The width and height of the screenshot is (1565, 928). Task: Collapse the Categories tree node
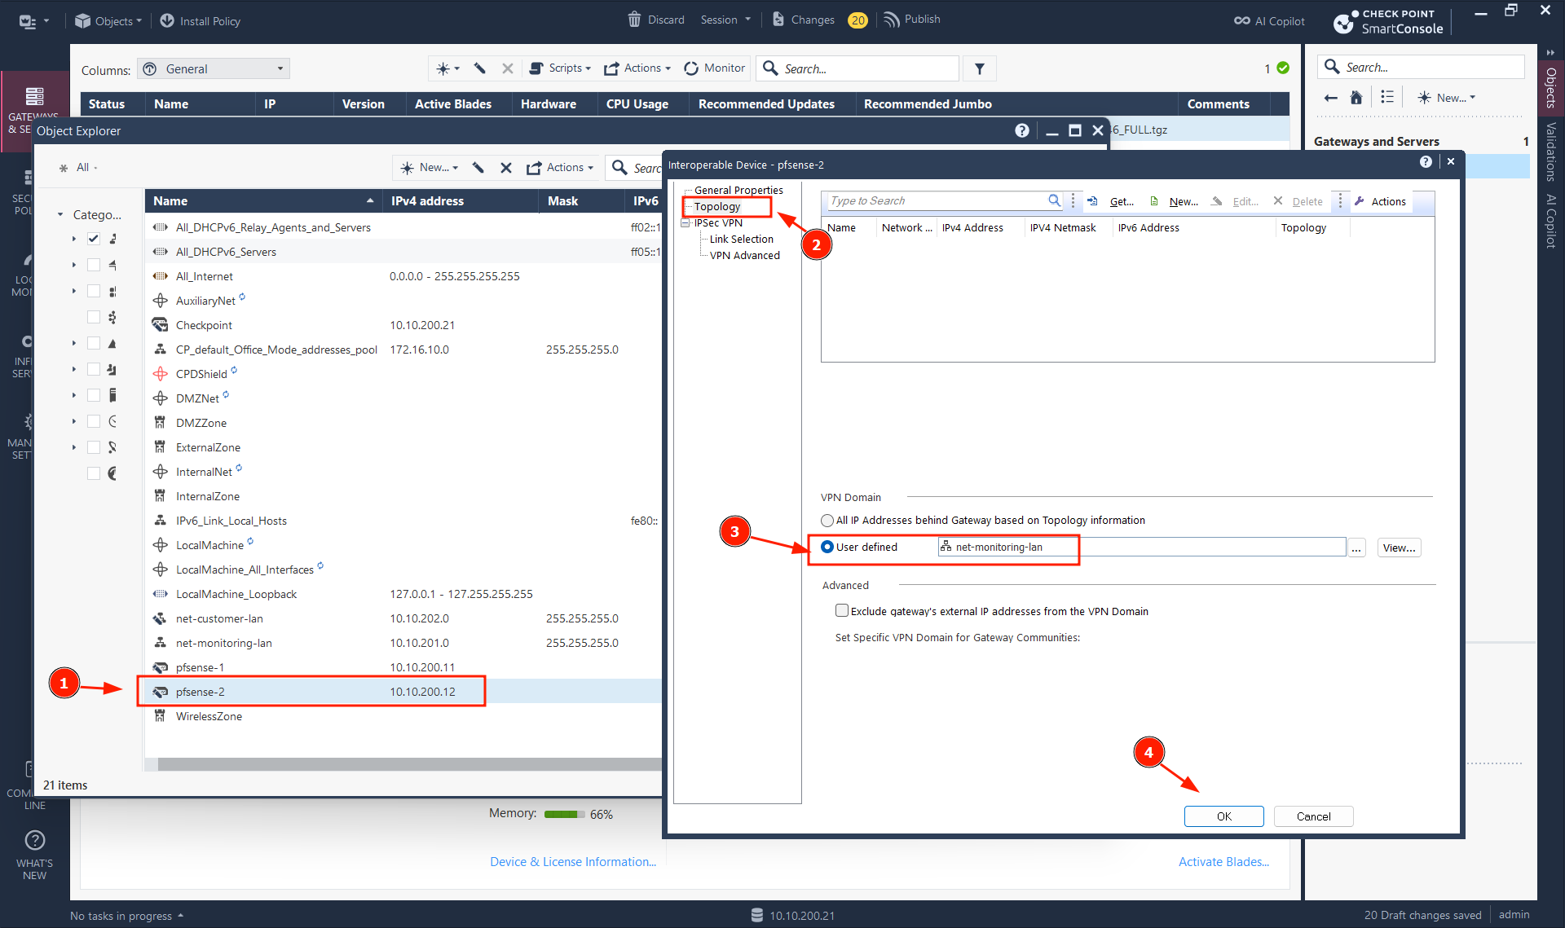(x=60, y=214)
